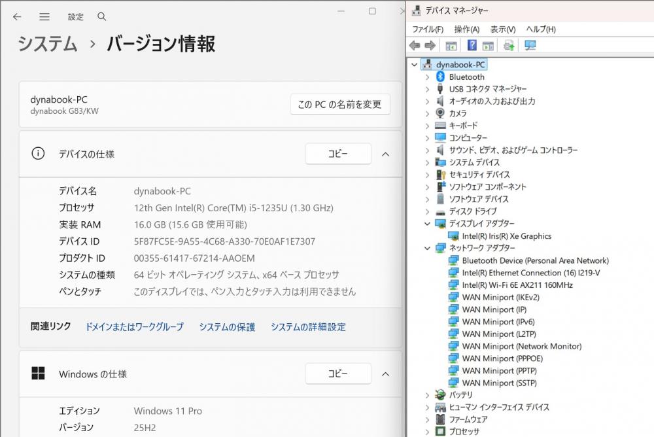Click show/hide console tree toolbar icon

point(451,46)
